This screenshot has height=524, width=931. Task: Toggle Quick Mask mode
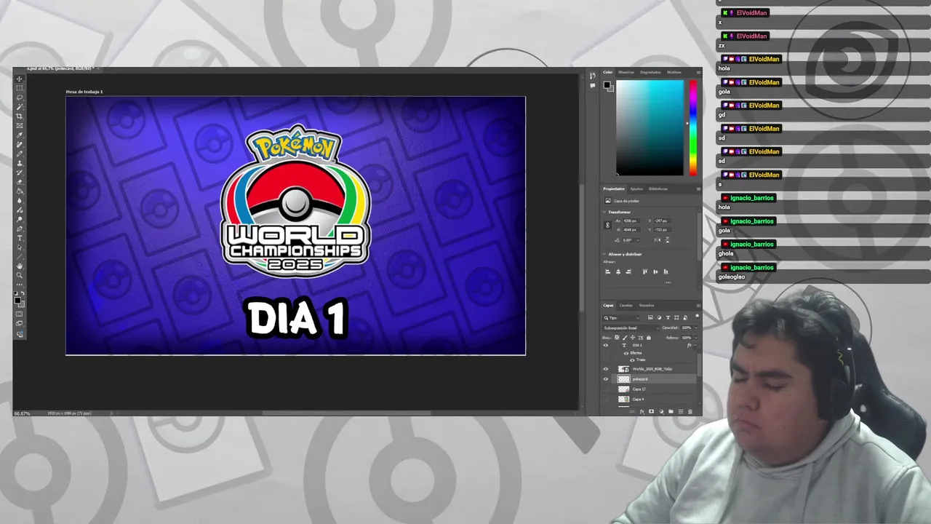[20, 314]
